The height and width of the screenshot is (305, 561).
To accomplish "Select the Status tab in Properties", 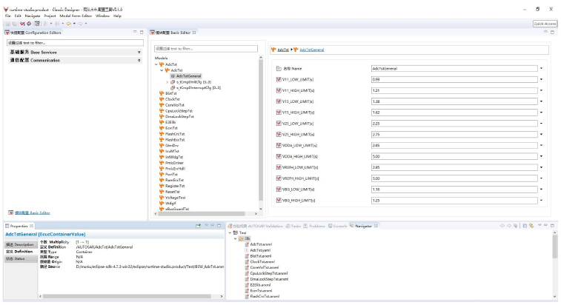I will point(21,258).
